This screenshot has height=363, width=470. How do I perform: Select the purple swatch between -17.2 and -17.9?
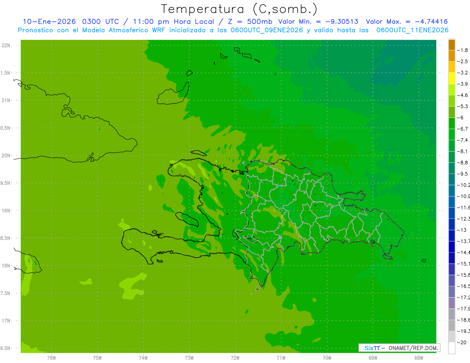pos(452,303)
